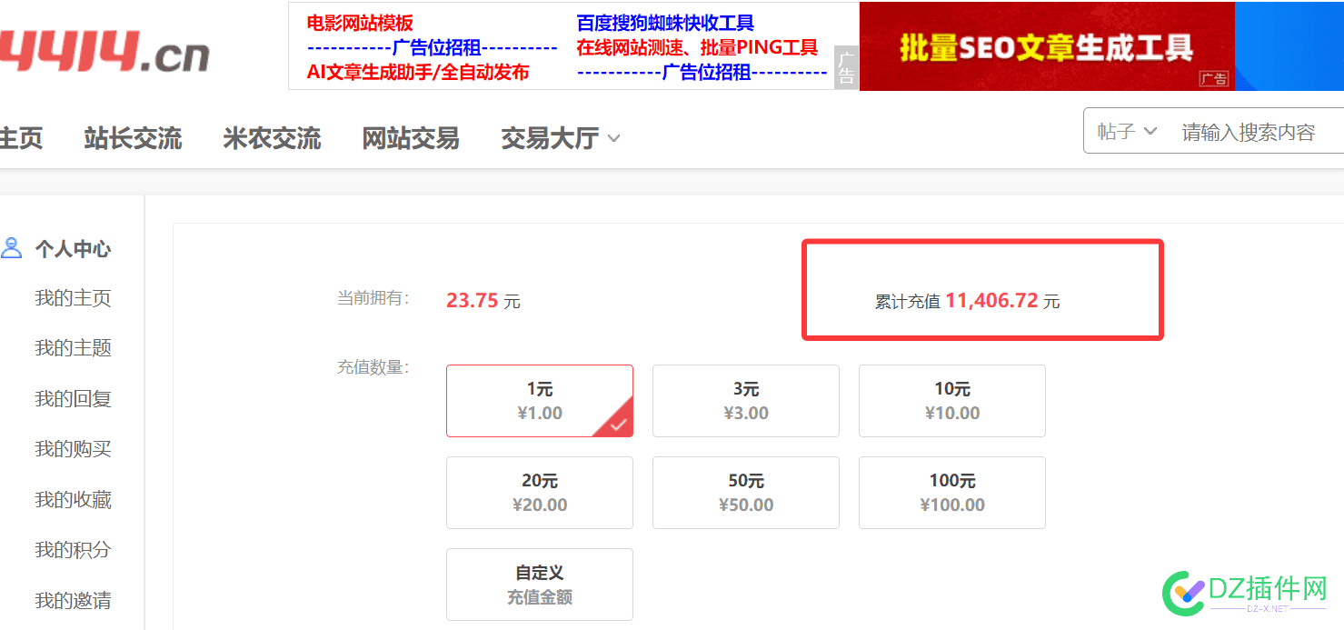1344x630 pixels.
Task: Click the personal center user icon
Action: [x=11, y=248]
